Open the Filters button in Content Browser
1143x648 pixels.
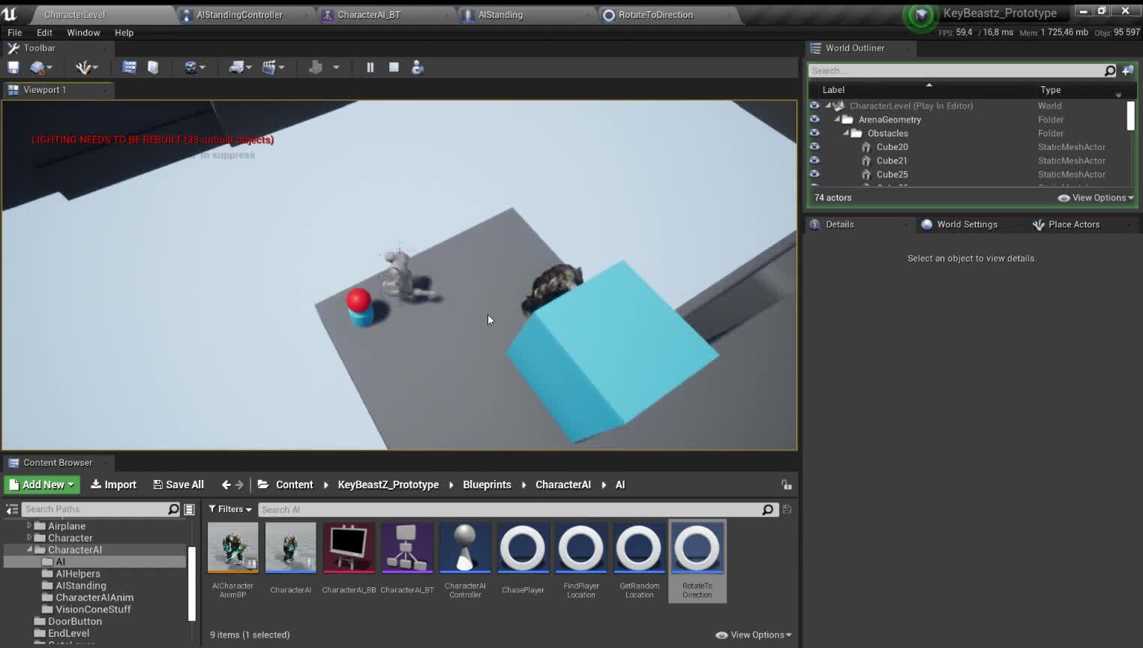(230, 509)
